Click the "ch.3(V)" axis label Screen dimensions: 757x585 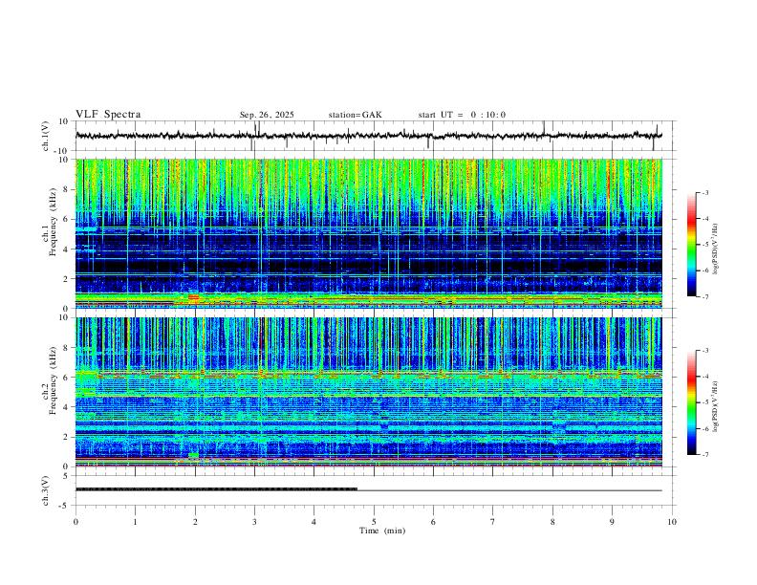tap(46, 490)
